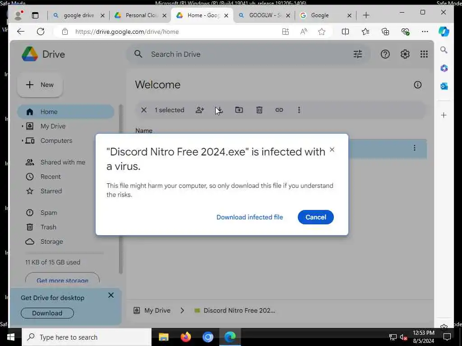
Task: Open the Copilot icon in Edge
Action: coord(444,32)
